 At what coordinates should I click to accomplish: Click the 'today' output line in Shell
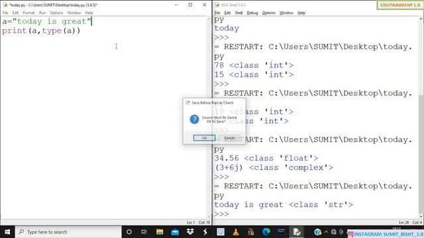(x=227, y=28)
